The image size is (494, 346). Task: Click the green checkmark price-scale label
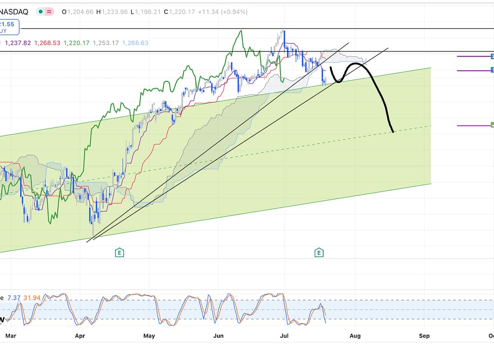[x=492, y=125]
